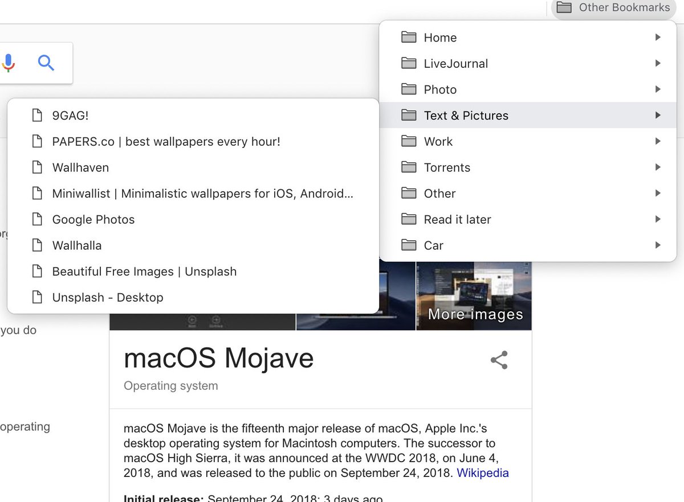
Task: Open the Torrents bookmarks folder
Action: click(528, 167)
